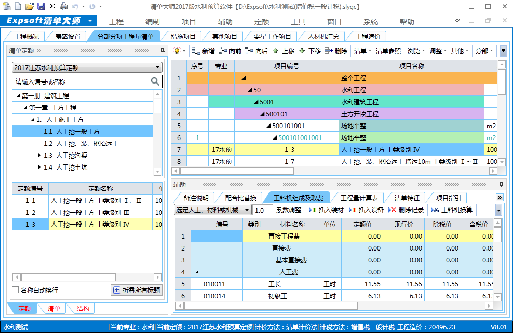Click the coefficient input field showing 1.0
The image size is (513, 333).
[x=263, y=210]
